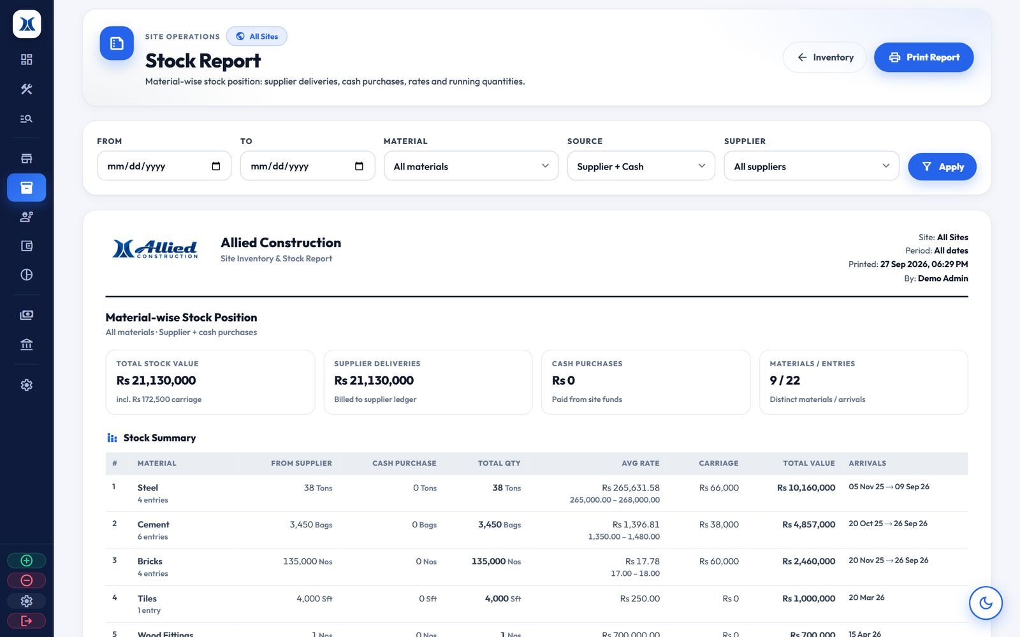The width and height of the screenshot is (1020, 637).
Task: Go back using the Inventory button
Action: coord(824,57)
